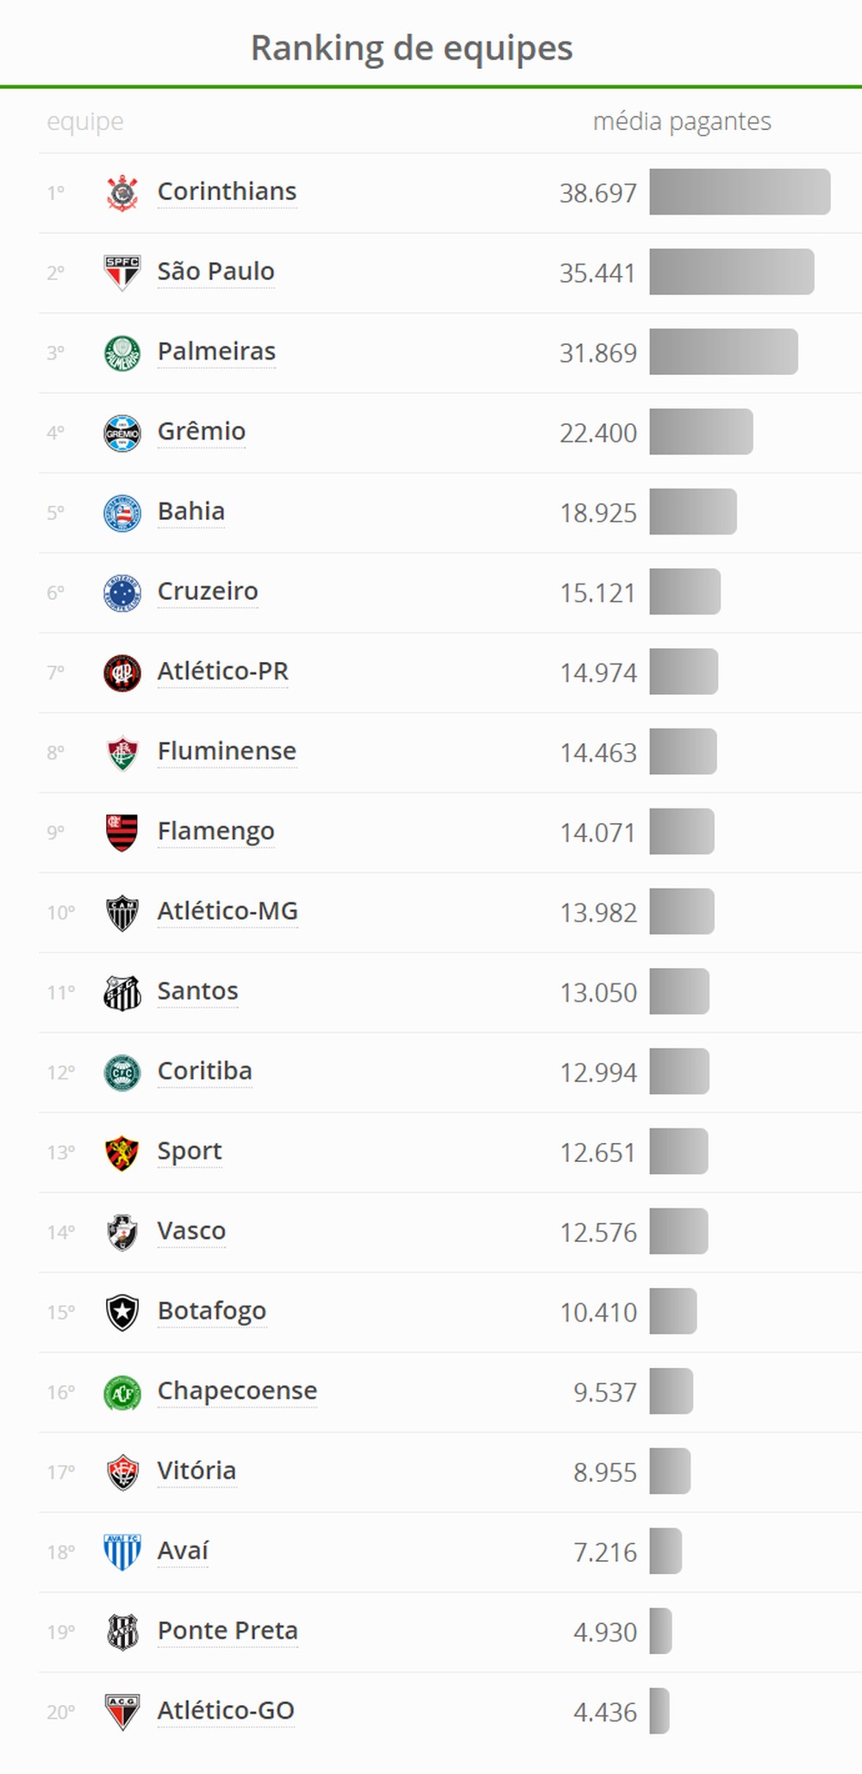Select the Palmeiras green crest
862x1774 pixels.
click(x=122, y=353)
